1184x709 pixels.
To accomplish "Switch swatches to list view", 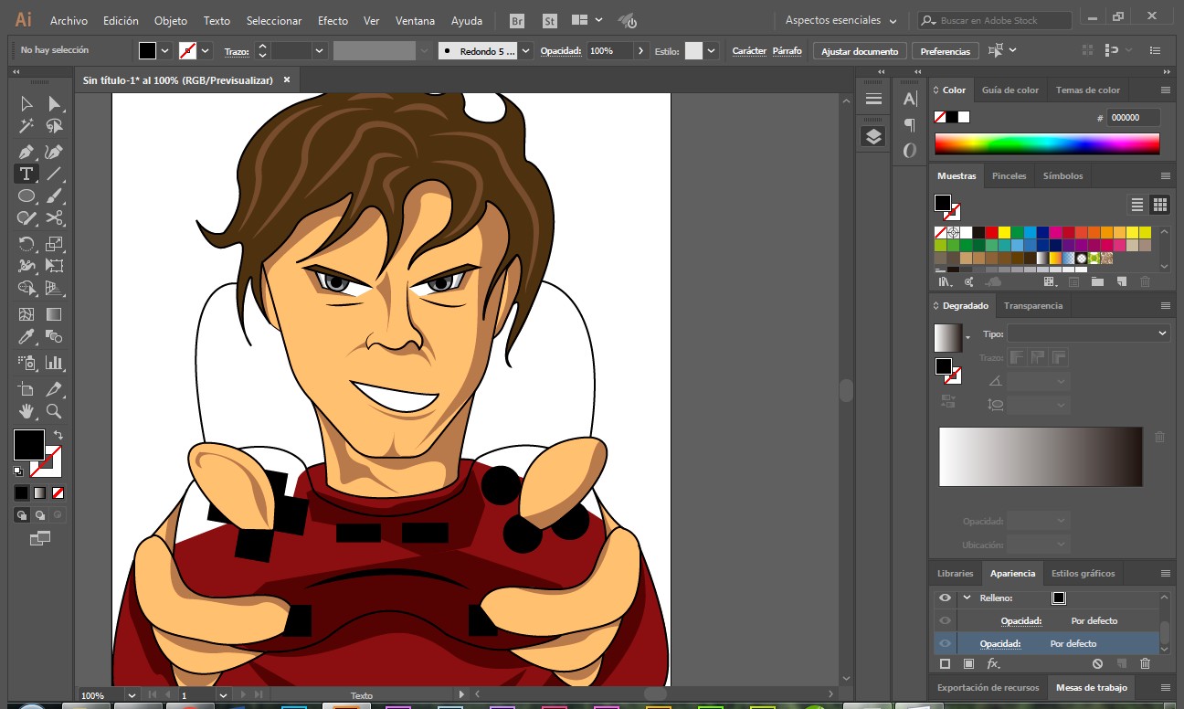I will [1137, 205].
